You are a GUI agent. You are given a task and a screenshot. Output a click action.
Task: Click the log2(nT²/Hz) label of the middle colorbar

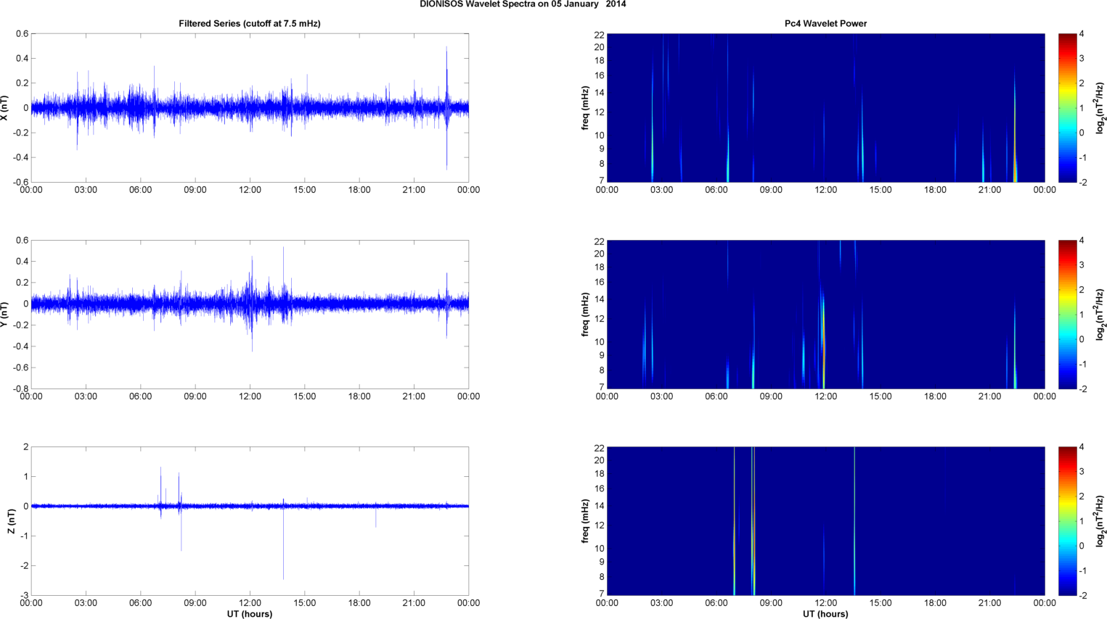pos(1100,315)
